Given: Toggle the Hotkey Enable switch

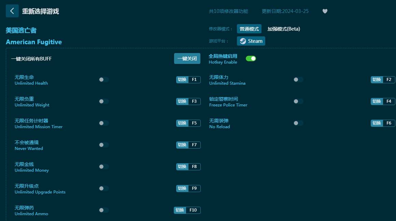Looking at the screenshot, I should point(251,58).
